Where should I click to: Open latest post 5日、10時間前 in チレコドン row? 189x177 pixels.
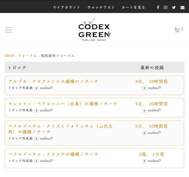151,104
